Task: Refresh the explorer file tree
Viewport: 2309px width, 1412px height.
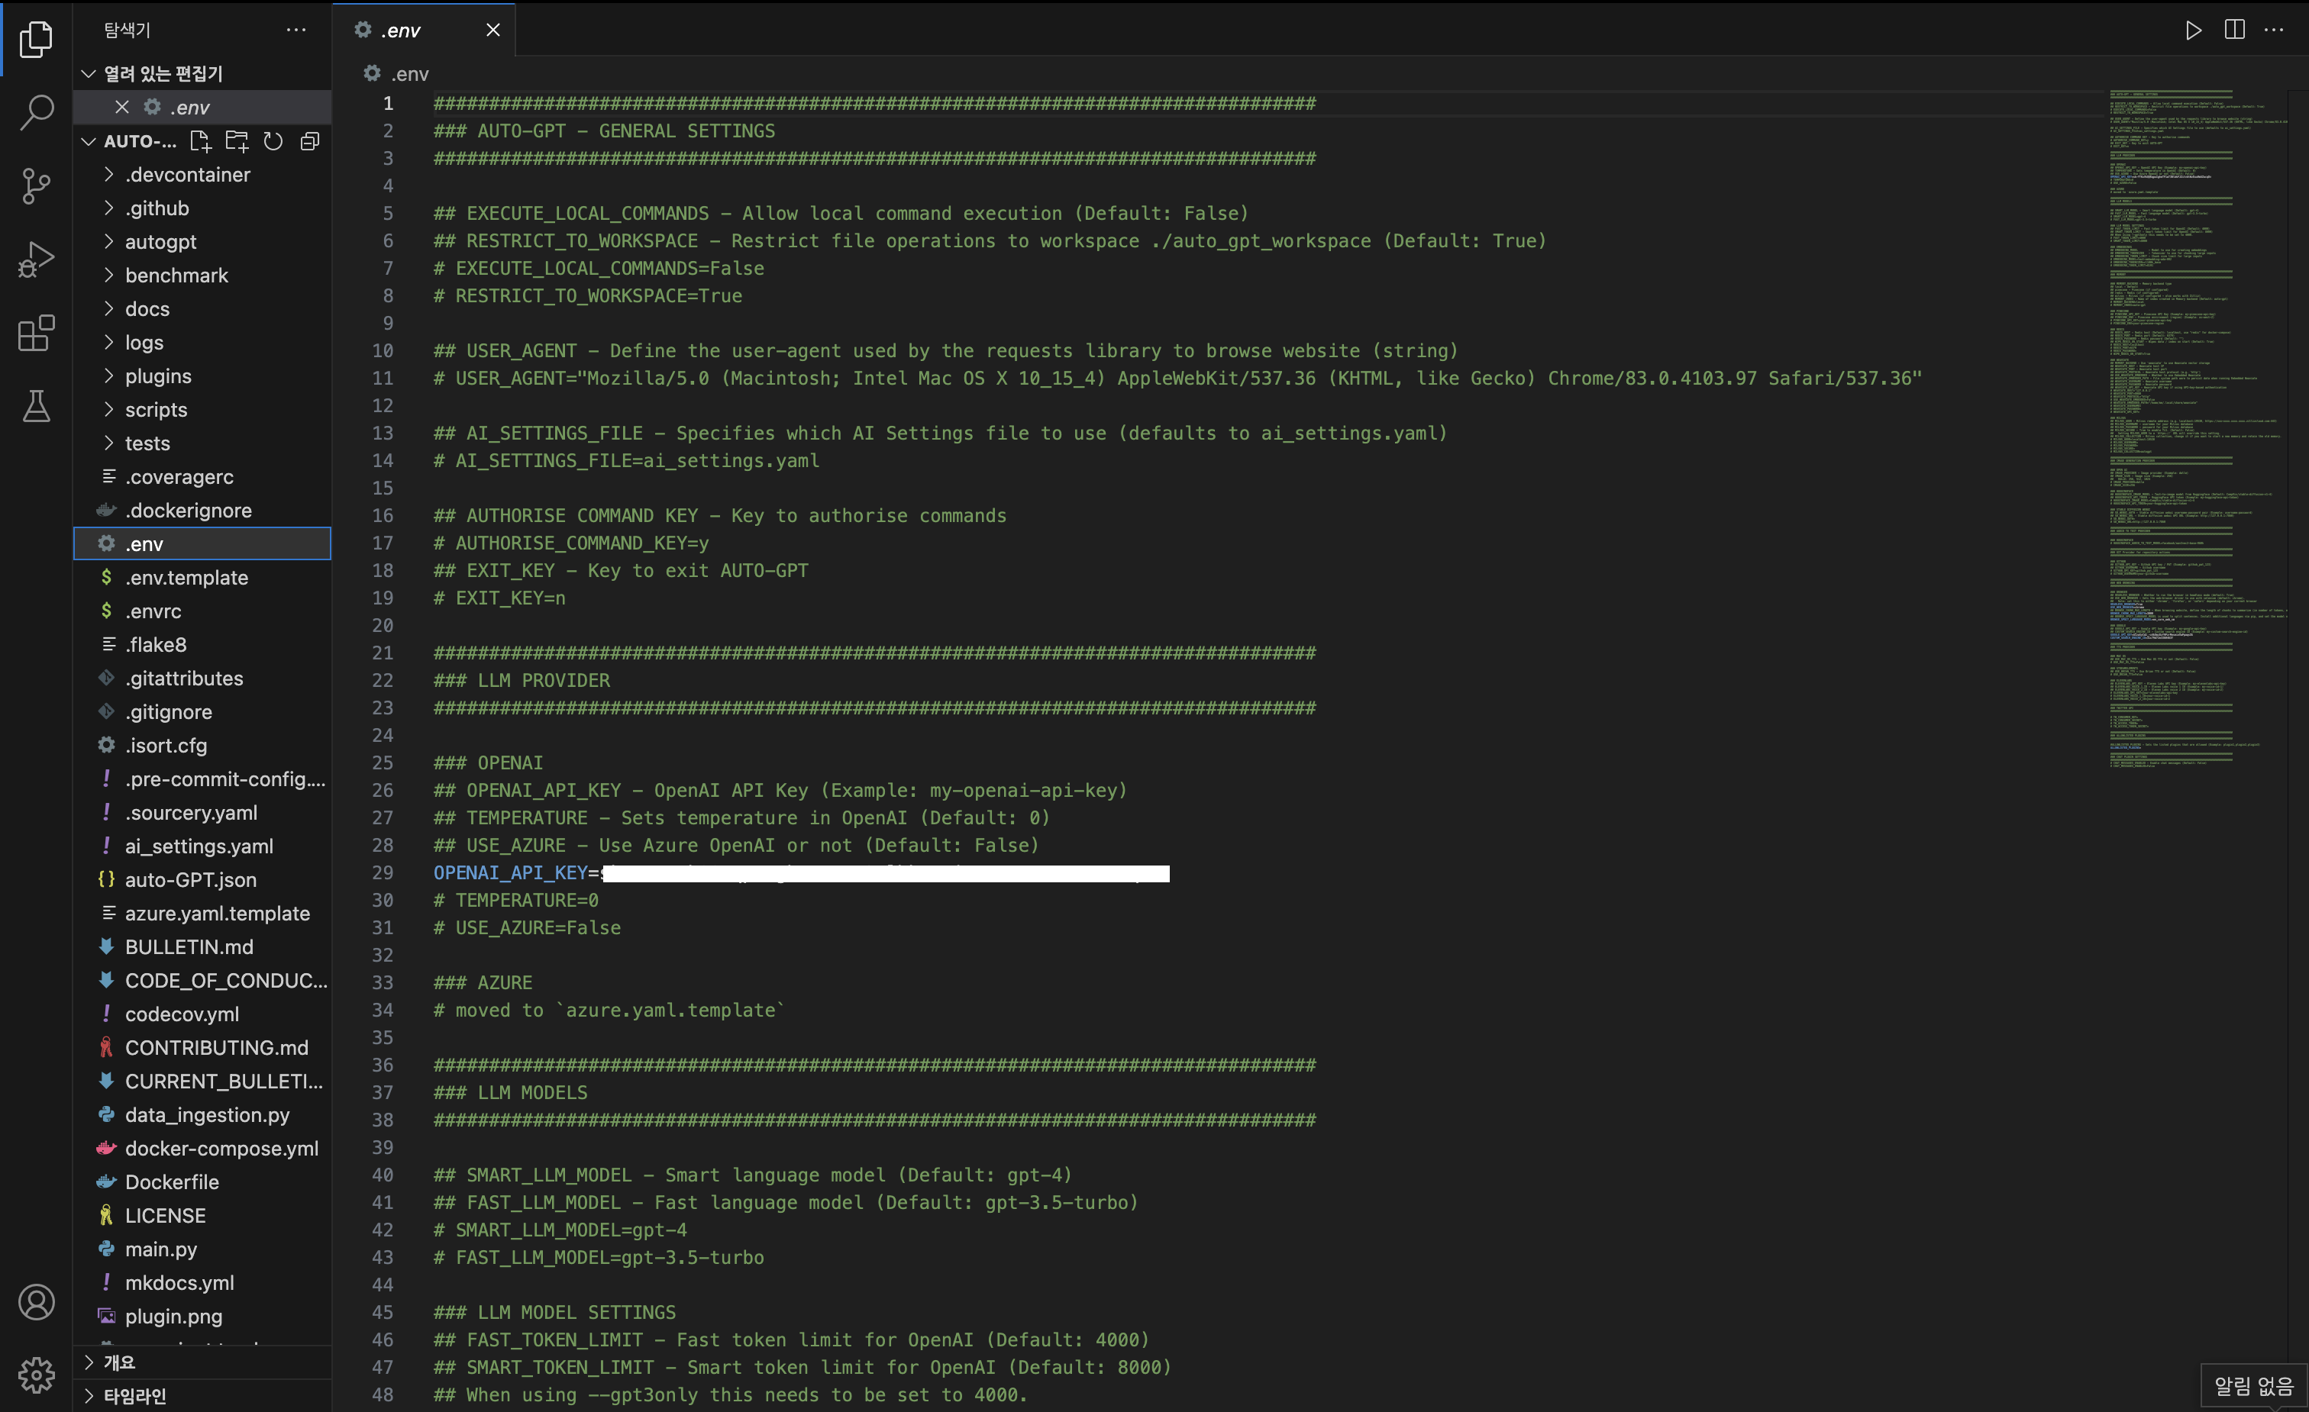Action: 273,141
